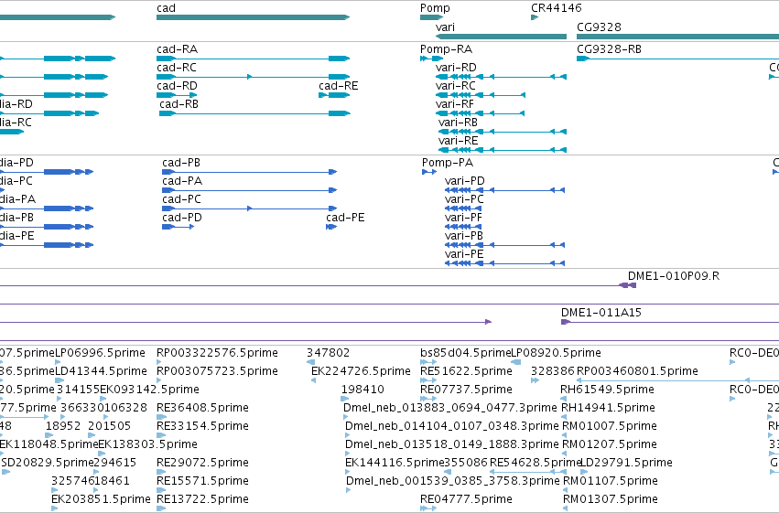Image resolution: width=779 pixels, height=513 pixels.
Task: Select the LP08920.5prime EST label
Action: click(556, 353)
